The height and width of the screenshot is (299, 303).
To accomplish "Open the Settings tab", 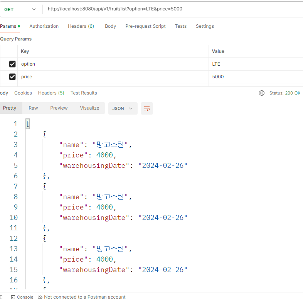I will 205,26.
